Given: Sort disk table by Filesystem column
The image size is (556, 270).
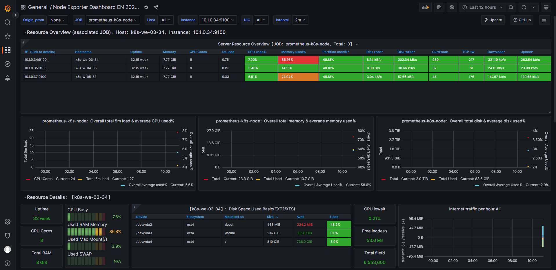Looking at the screenshot, I should [195, 217].
